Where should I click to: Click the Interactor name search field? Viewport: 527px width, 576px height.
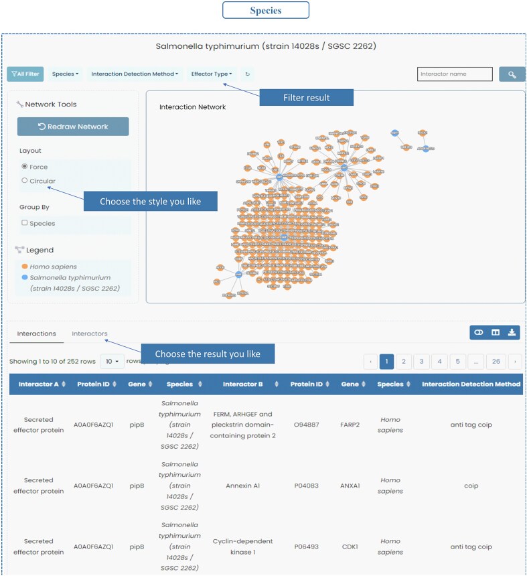pos(455,74)
